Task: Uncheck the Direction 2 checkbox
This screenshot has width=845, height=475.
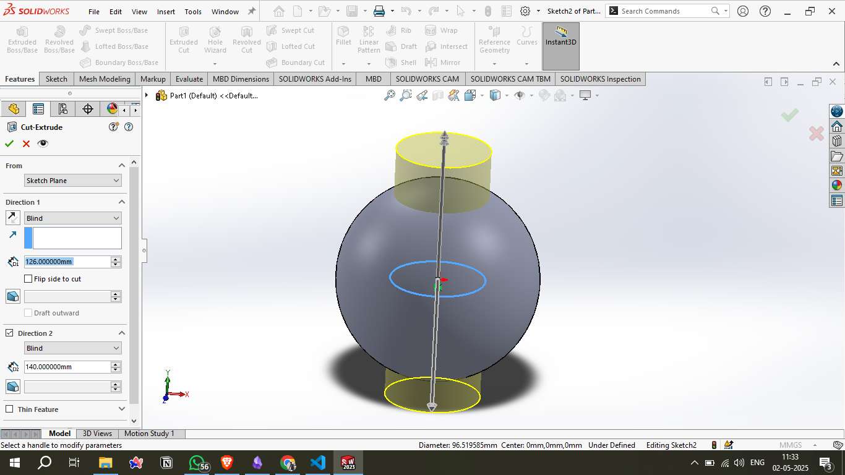Action: tap(9, 333)
